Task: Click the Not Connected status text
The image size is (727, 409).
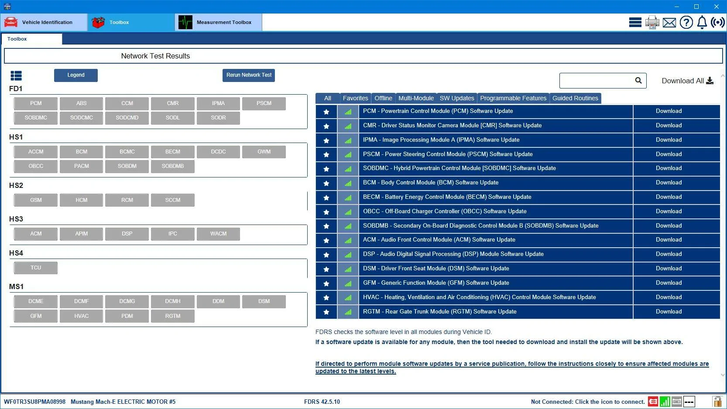Action: pyautogui.click(x=588, y=402)
